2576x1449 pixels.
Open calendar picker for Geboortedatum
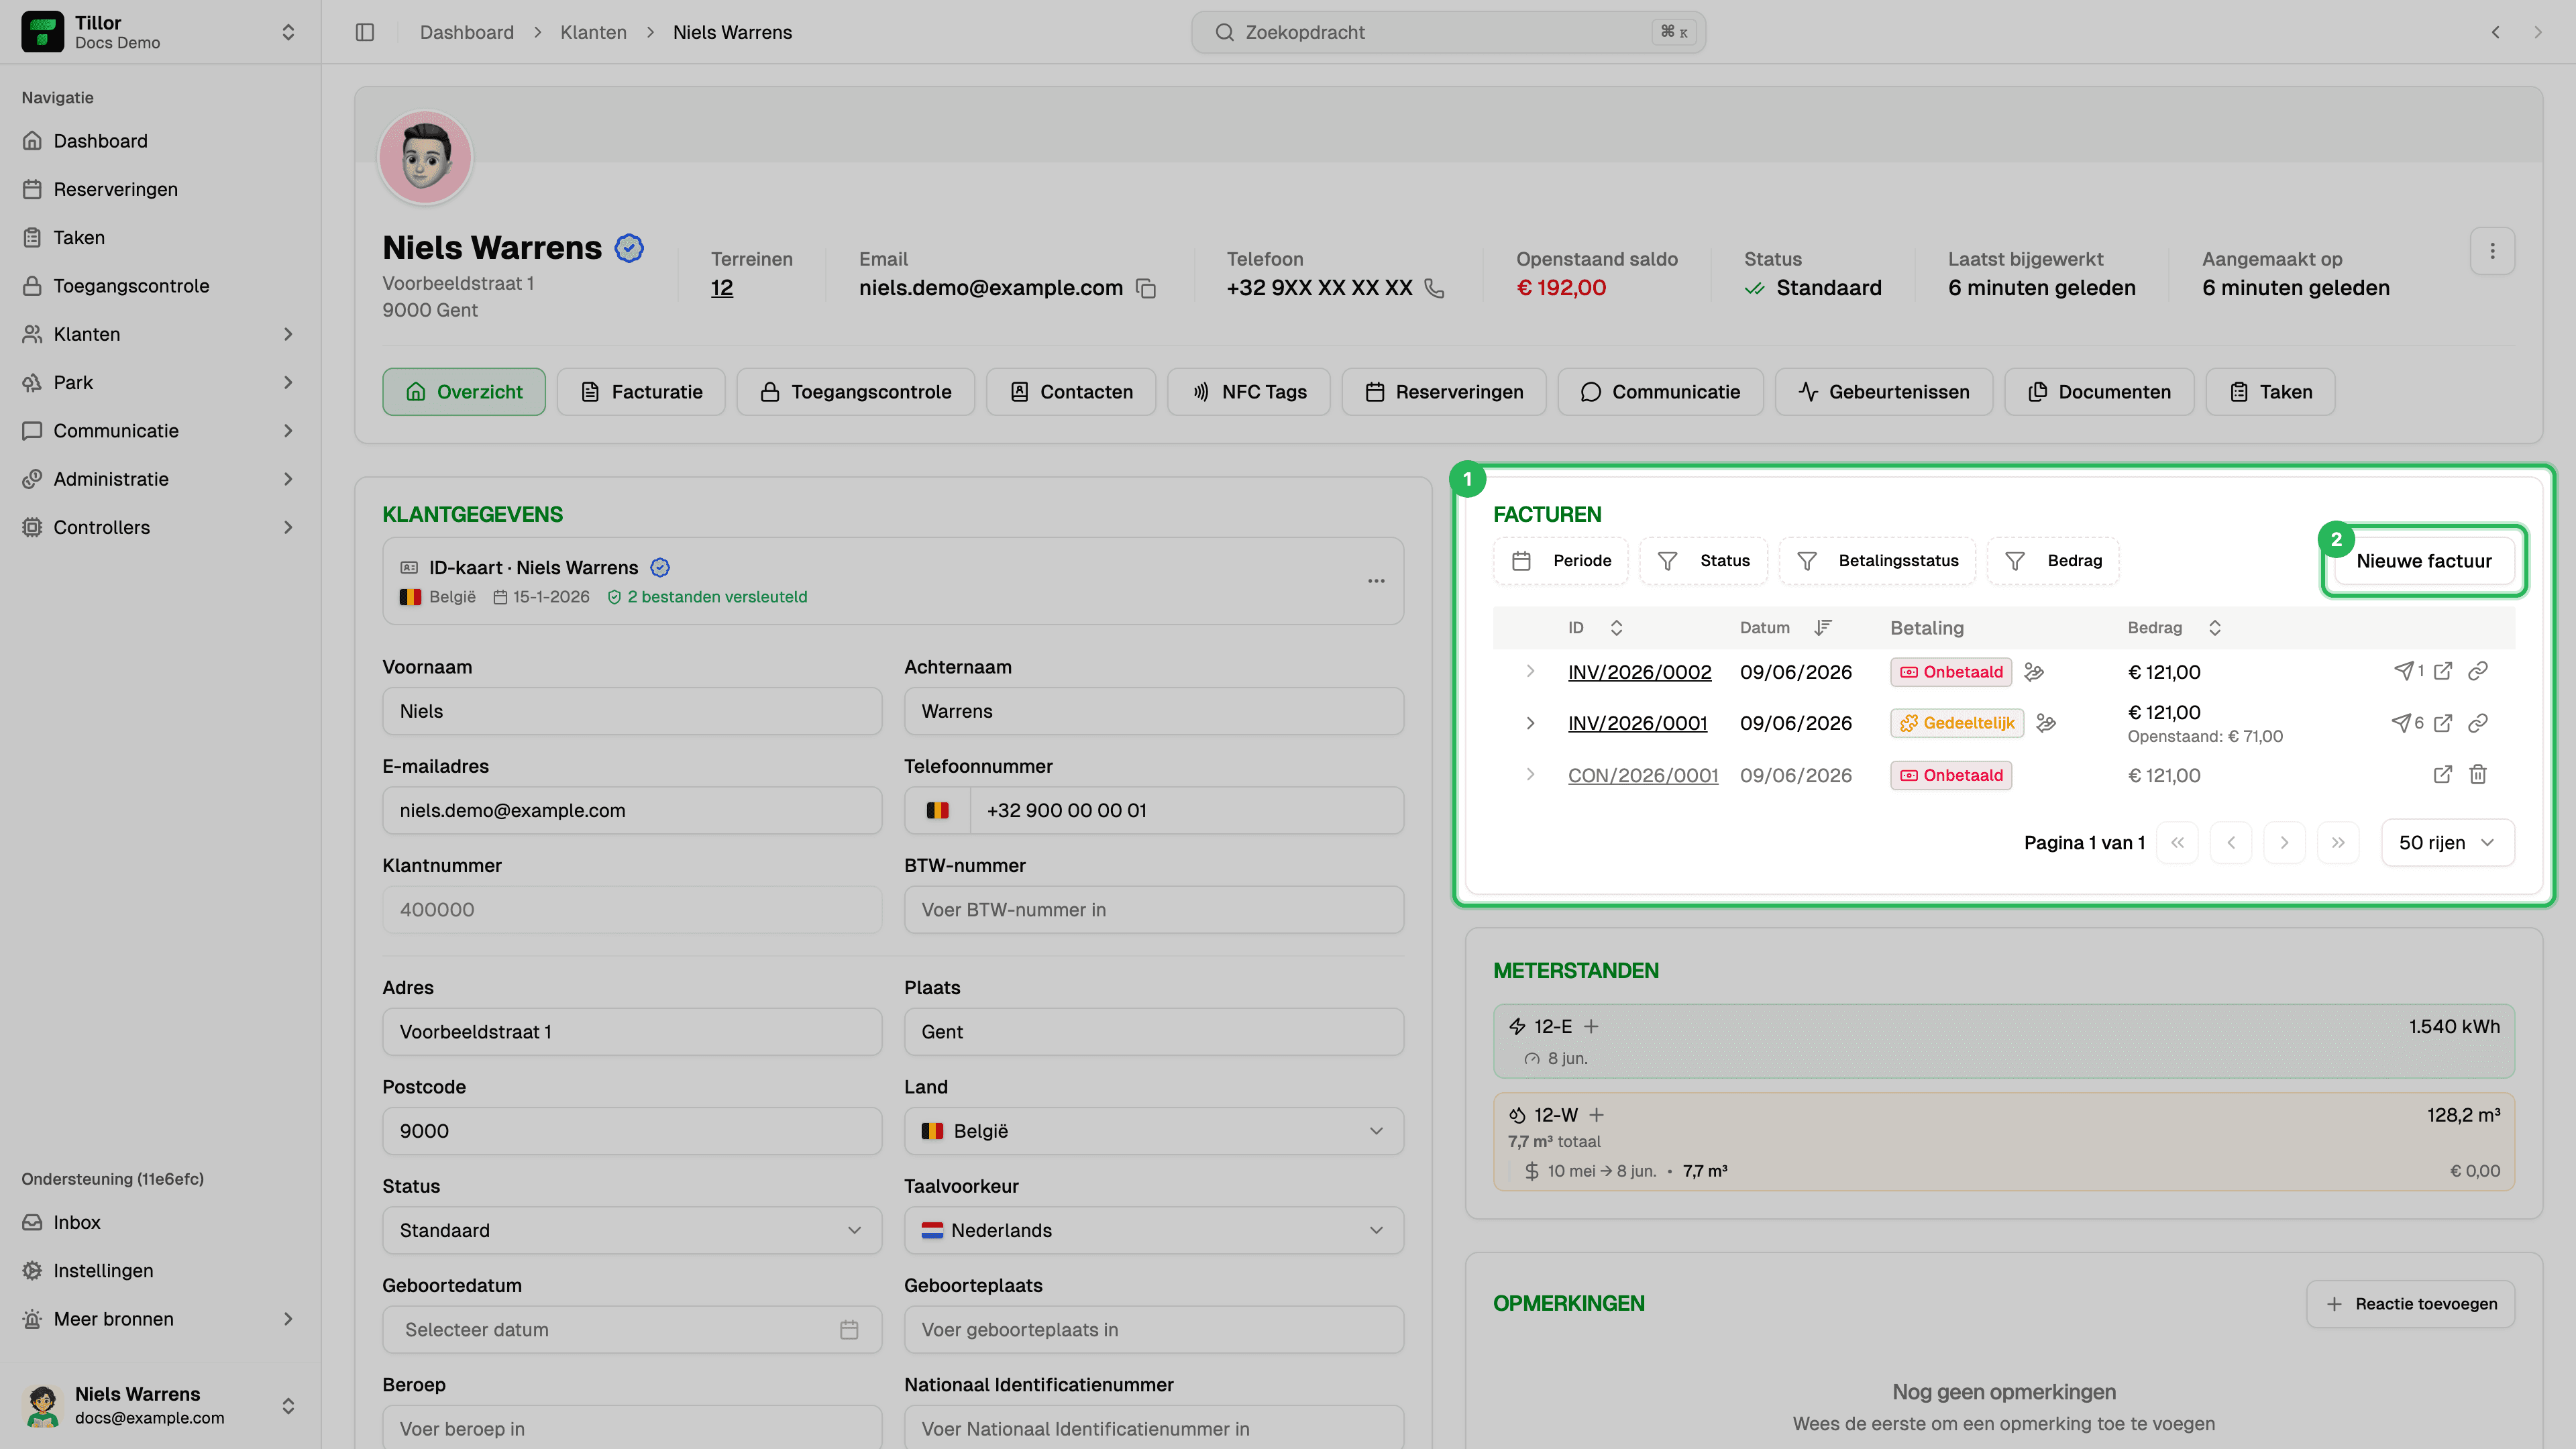click(848, 1330)
